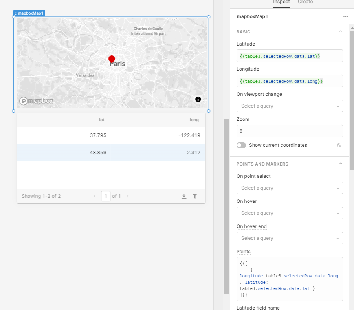Enable Show current coordinates
This screenshot has width=354, height=310.
[x=241, y=145]
